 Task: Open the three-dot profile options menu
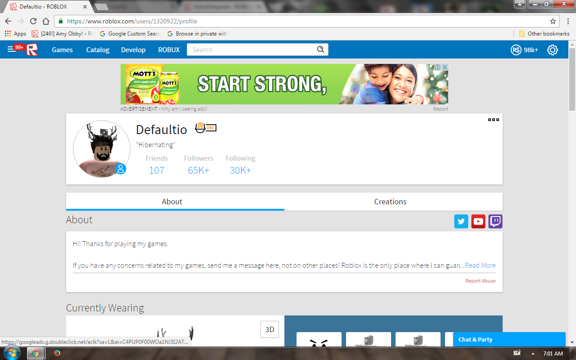click(x=494, y=120)
